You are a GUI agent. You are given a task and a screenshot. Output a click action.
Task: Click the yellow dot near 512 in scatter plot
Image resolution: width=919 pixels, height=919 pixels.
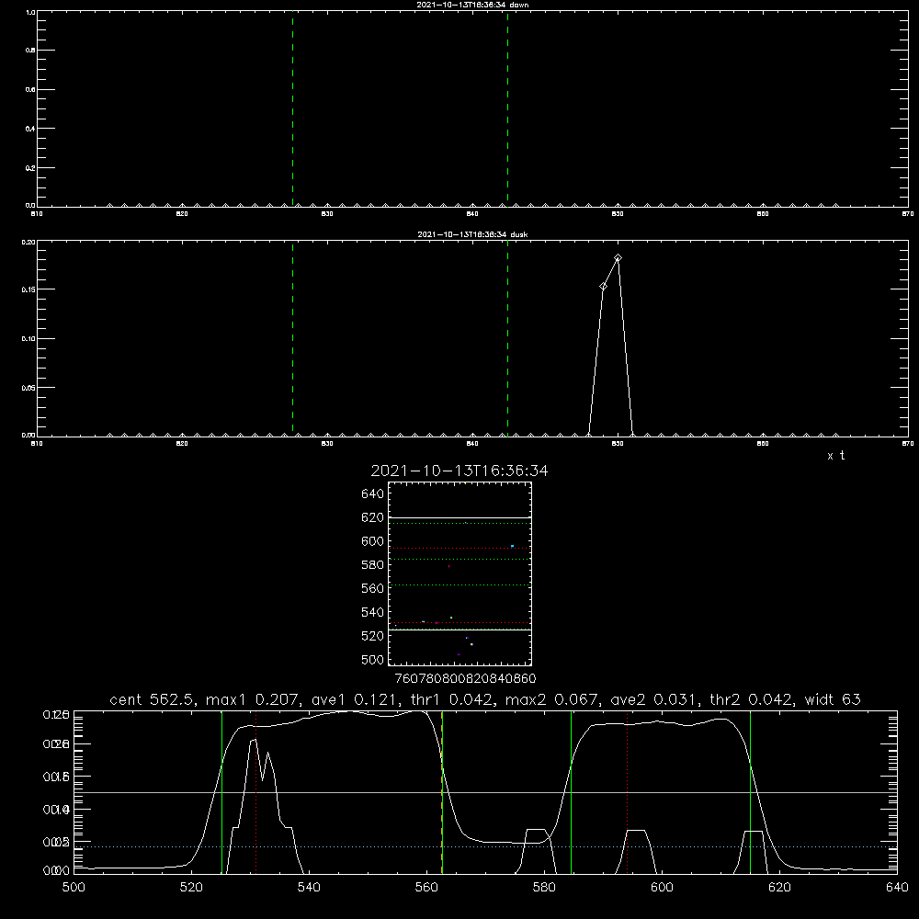(x=471, y=645)
